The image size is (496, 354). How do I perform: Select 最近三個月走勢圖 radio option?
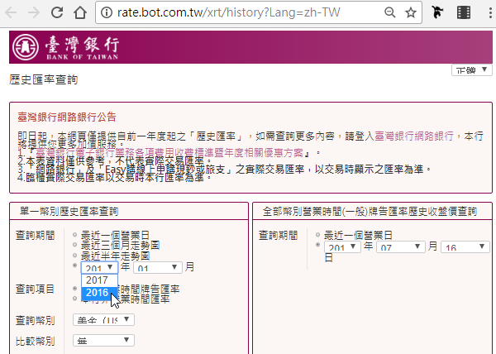click(75, 245)
